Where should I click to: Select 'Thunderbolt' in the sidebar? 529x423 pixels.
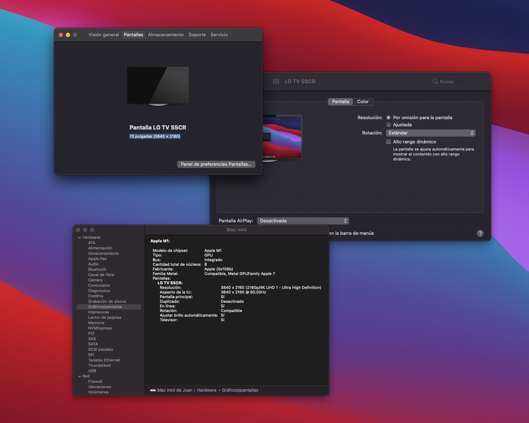100,365
